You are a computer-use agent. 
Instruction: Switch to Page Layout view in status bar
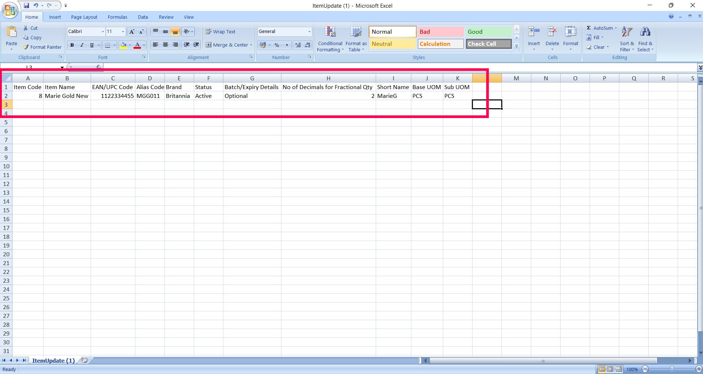[x=610, y=369]
